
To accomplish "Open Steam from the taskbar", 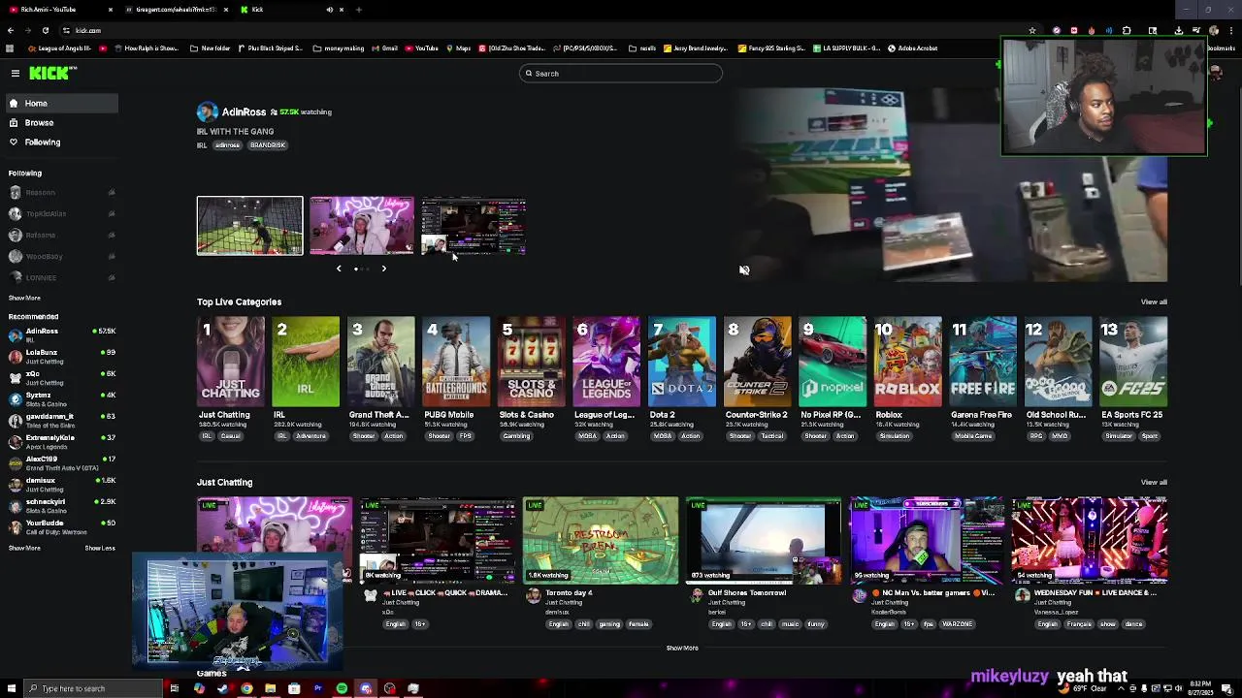I will (x=222, y=688).
